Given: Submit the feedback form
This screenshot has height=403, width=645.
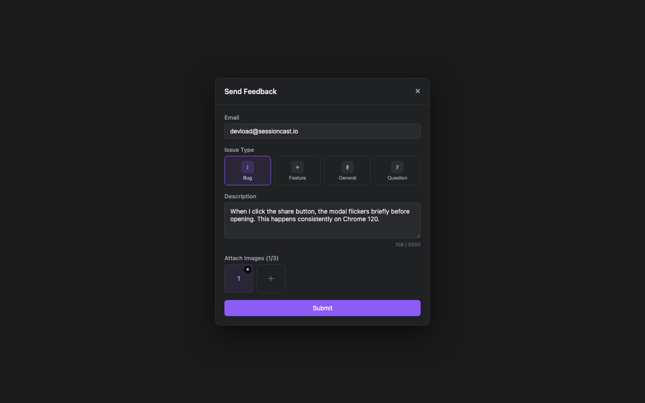Looking at the screenshot, I should [x=322, y=308].
